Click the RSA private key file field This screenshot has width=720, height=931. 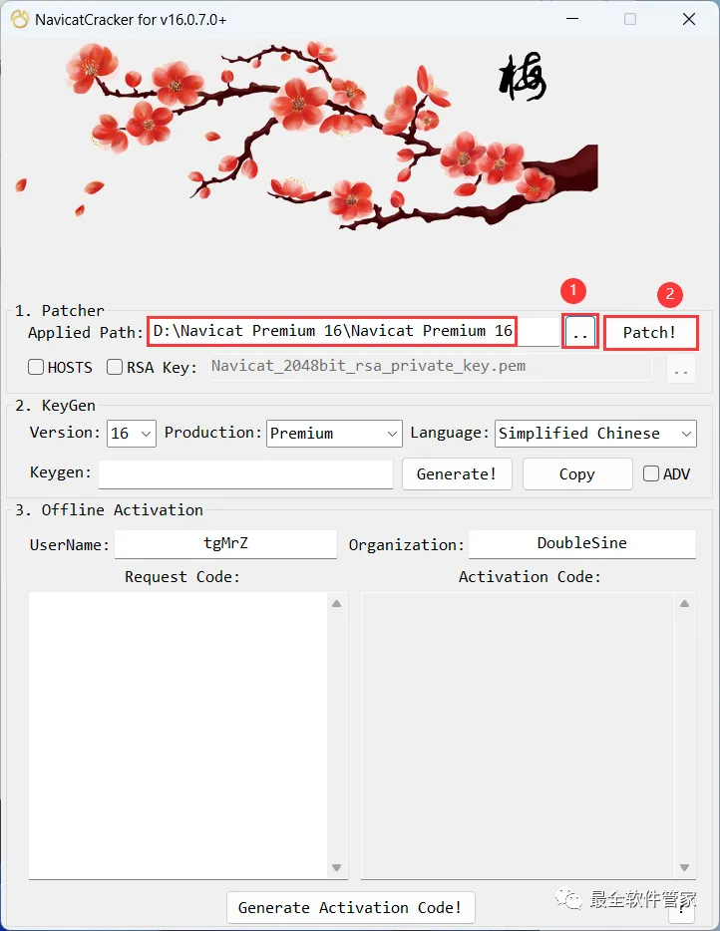click(430, 367)
